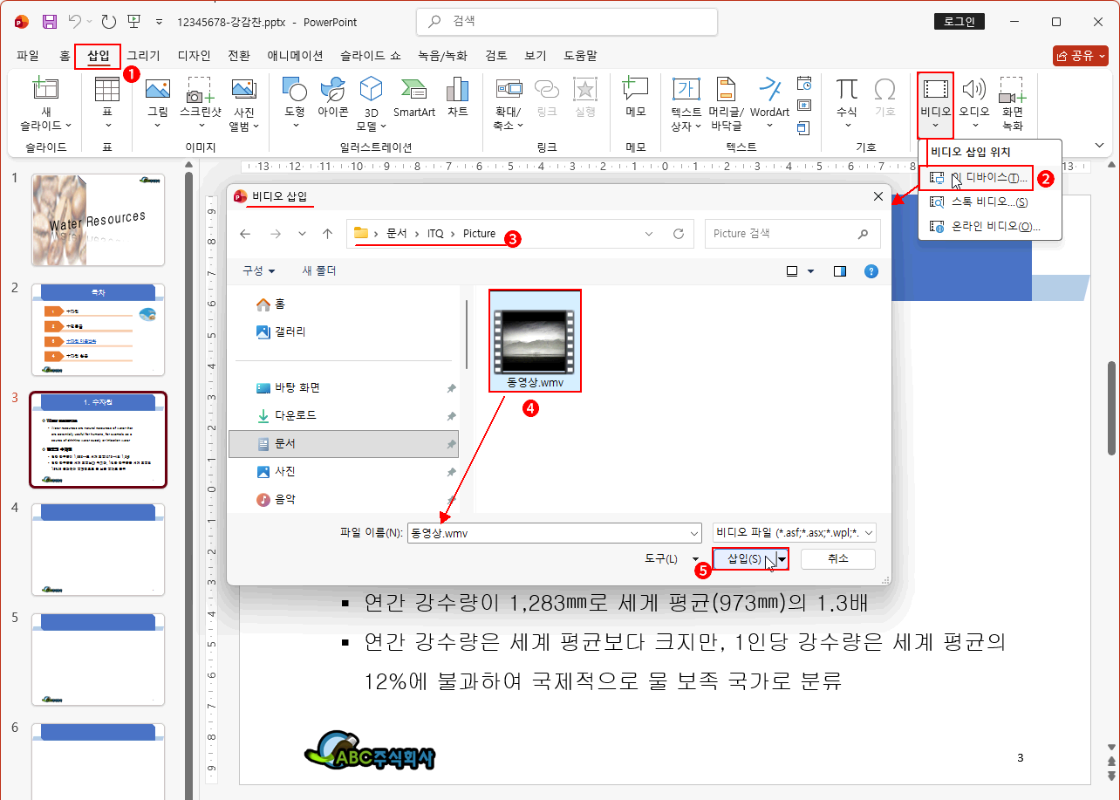Image resolution: width=1120 pixels, height=800 pixels.
Task: Unpin 다운로드 from the sidebar
Action: pos(452,415)
